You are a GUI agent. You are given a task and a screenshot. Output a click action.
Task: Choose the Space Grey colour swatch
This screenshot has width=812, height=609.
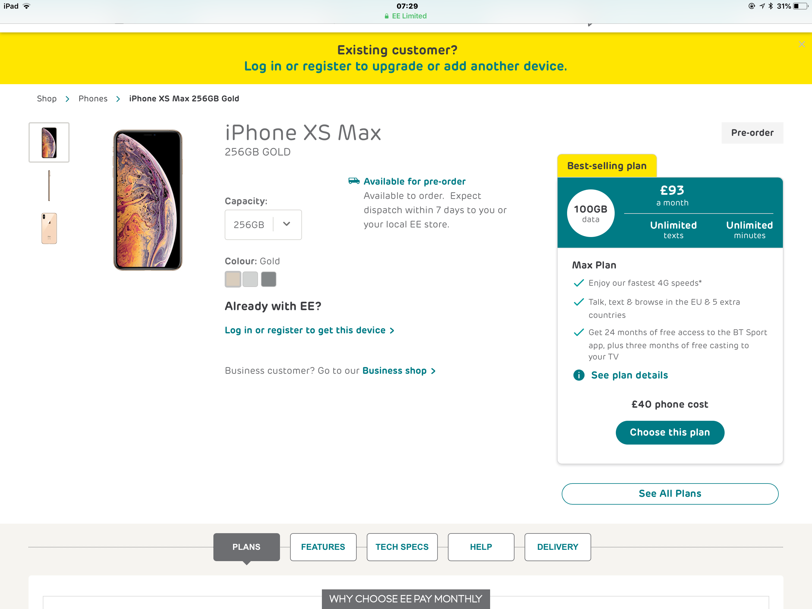(269, 279)
